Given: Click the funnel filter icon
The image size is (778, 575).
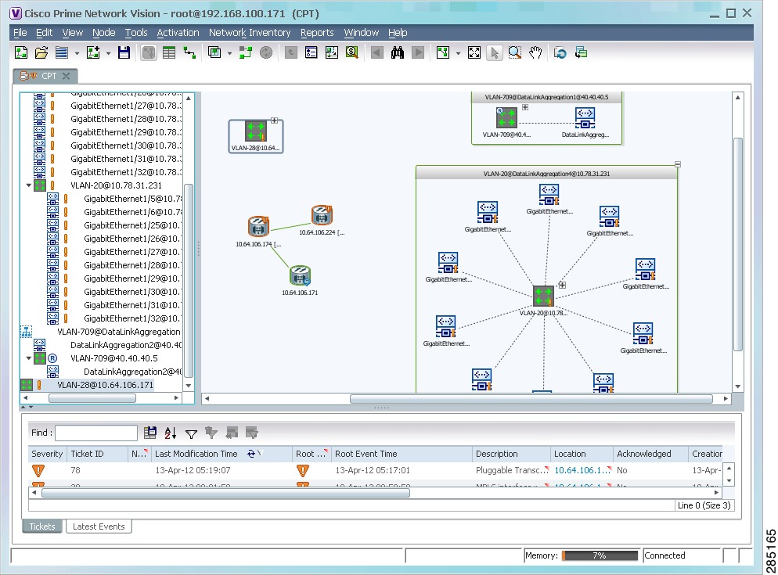Looking at the screenshot, I should (191, 433).
